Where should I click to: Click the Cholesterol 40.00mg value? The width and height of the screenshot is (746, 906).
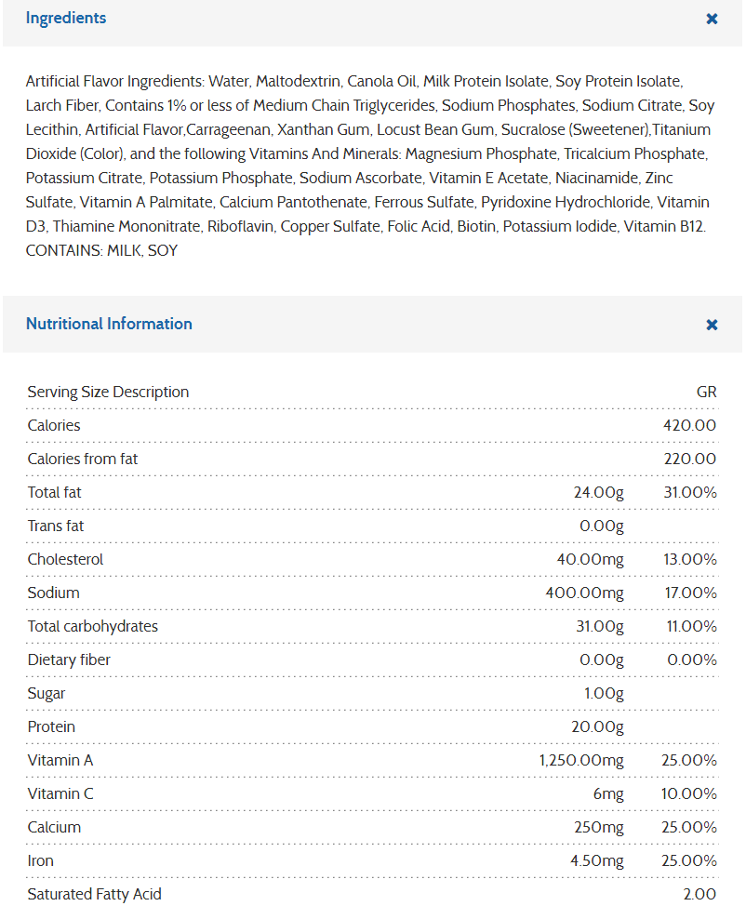[x=591, y=559]
